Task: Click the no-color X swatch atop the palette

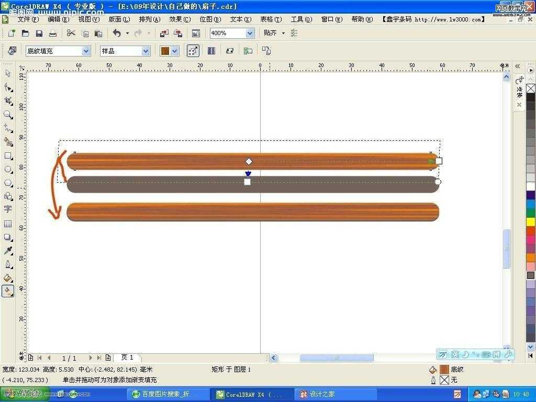Action: click(531, 88)
